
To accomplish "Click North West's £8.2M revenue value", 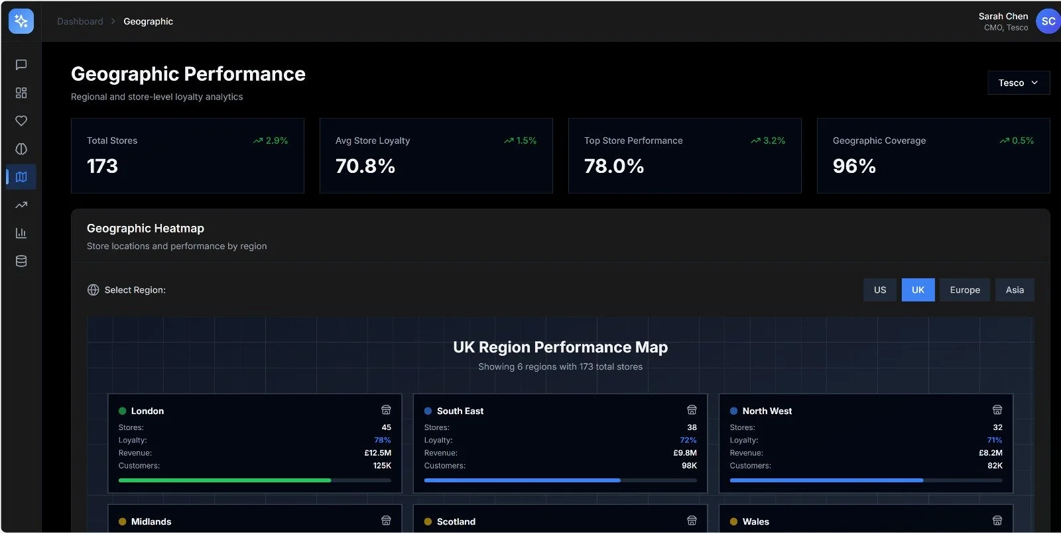I will coord(991,453).
